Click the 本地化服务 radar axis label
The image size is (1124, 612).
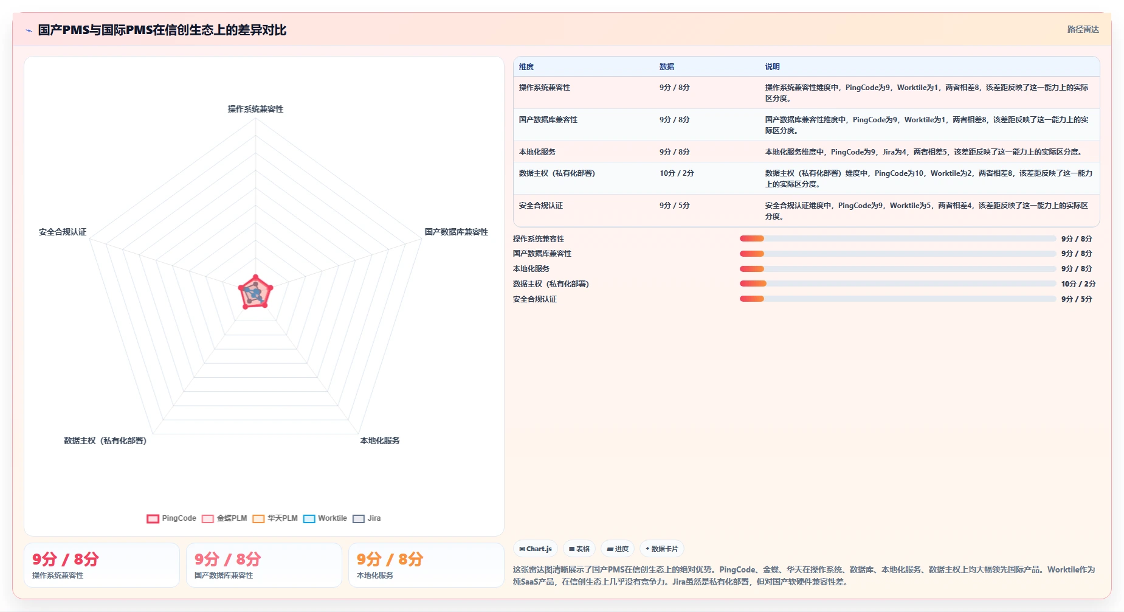(380, 440)
